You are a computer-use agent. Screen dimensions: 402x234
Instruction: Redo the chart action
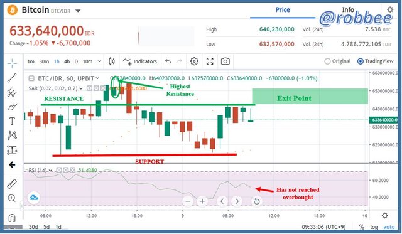coord(179,61)
